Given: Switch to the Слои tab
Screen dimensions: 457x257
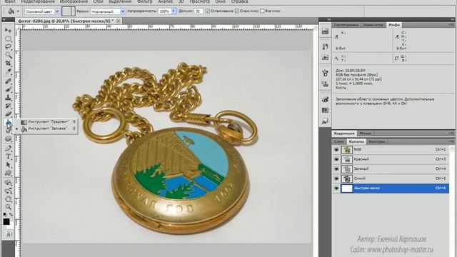Looking at the screenshot, I should [339, 141].
